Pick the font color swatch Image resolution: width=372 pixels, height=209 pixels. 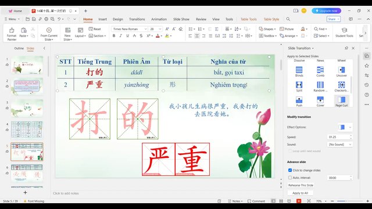coord(158,36)
